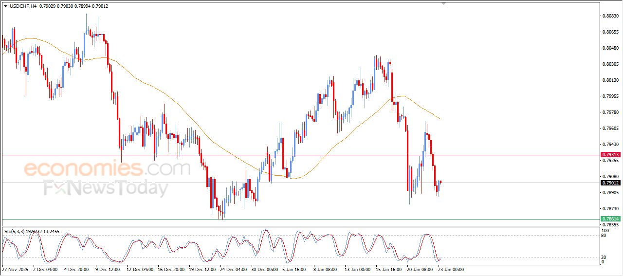623x276 pixels.
Task: Select the red 0.79313 price level tag
Action: [x=610, y=155]
